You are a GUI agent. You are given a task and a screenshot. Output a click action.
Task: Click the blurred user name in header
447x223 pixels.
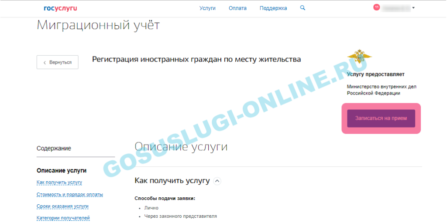[396, 8]
